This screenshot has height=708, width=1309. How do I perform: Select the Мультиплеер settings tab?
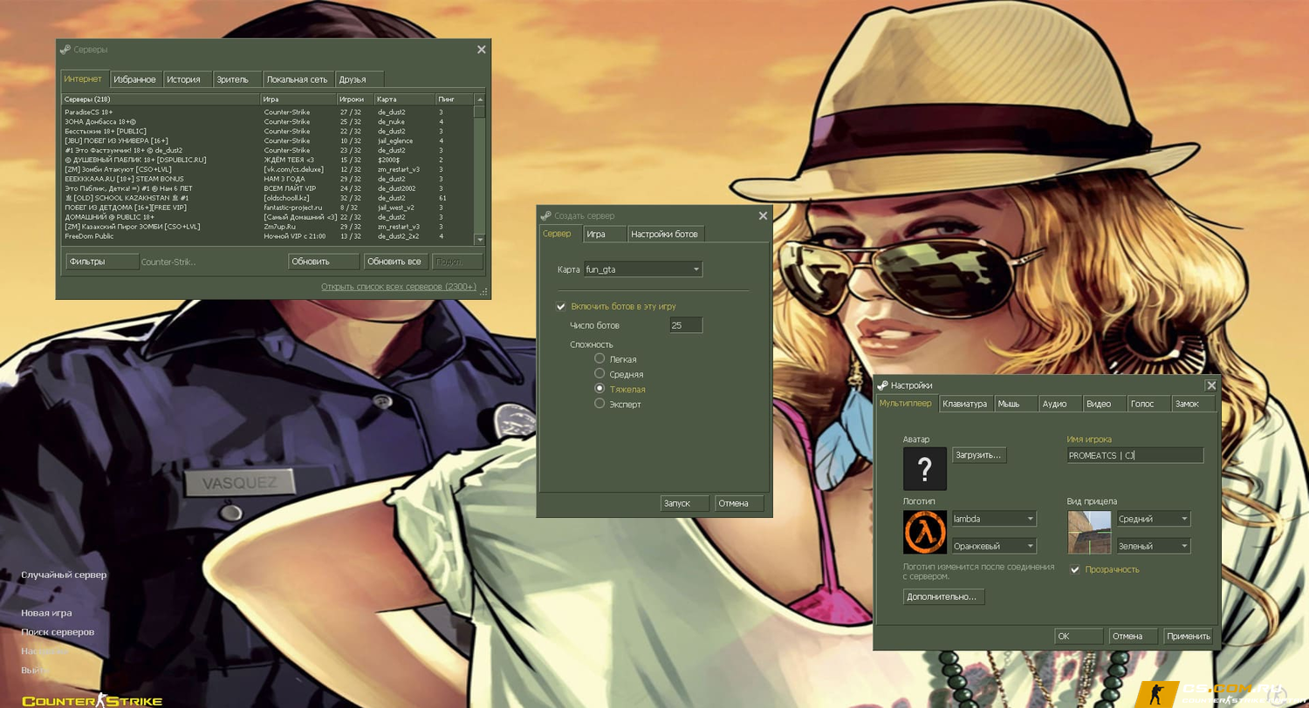pyautogui.click(x=907, y=403)
